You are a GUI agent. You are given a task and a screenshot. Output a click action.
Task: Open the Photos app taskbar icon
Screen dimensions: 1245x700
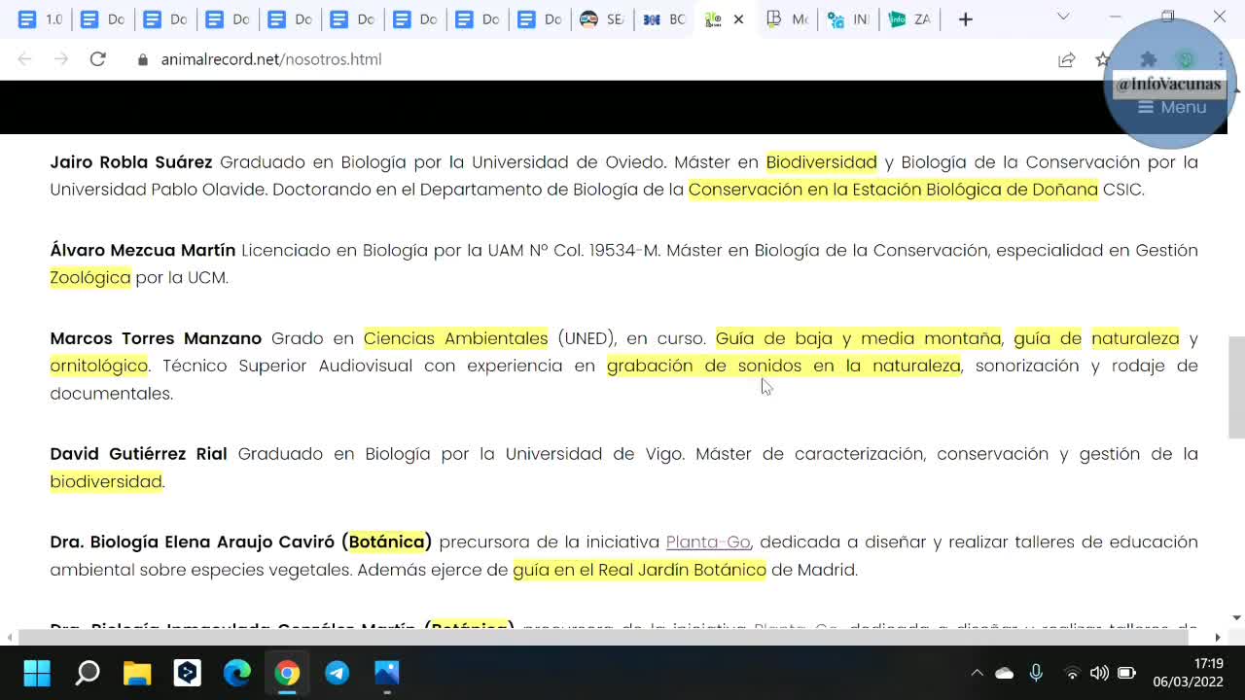point(387,673)
